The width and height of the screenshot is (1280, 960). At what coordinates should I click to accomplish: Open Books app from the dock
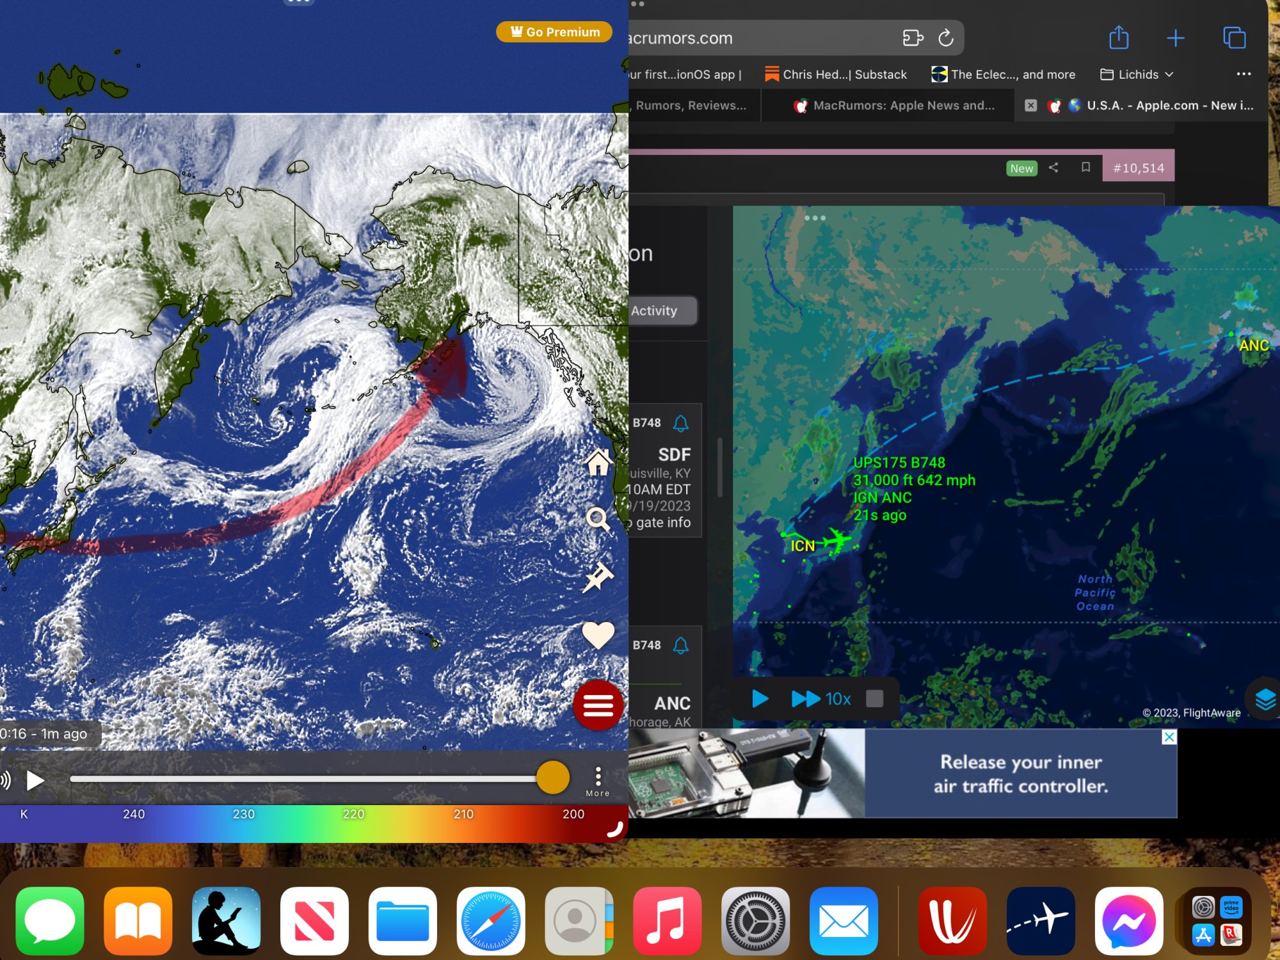point(138,921)
